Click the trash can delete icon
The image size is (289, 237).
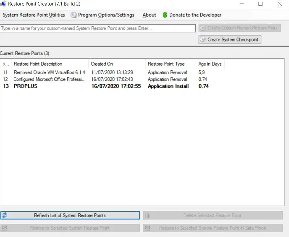click(x=147, y=215)
